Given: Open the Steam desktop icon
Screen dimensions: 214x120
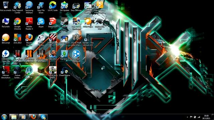Looking at the screenshot, I should [65, 23].
